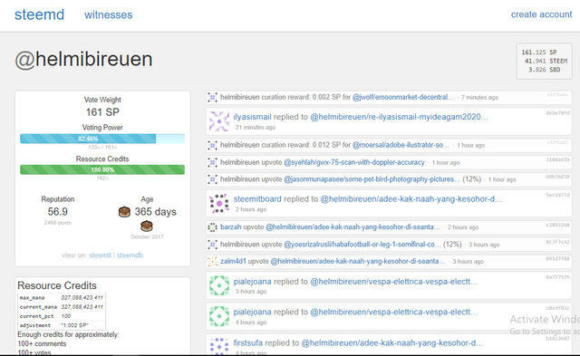Click avatar icon beside yoesrizalrusli upvote row
This screenshot has width=580, height=356.
212,245
